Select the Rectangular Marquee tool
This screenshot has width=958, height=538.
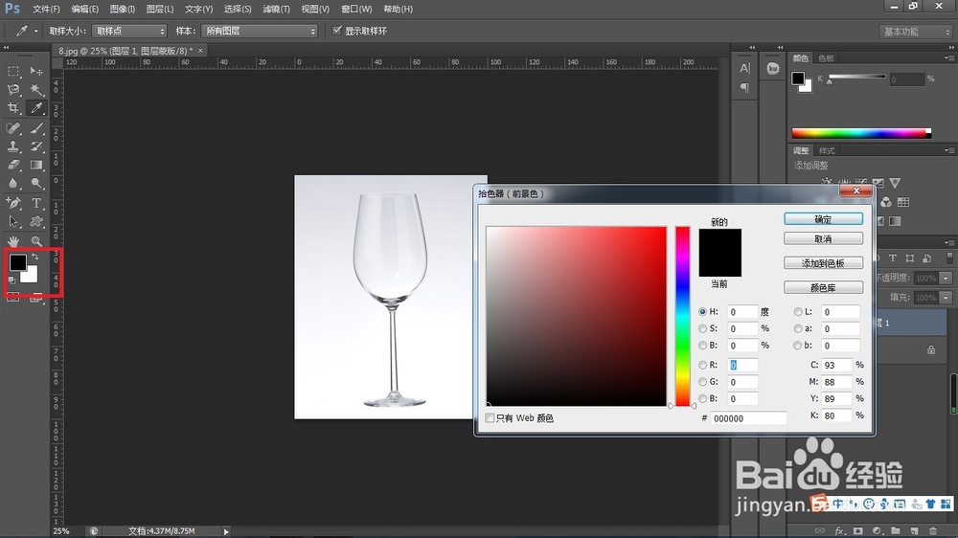point(13,72)
